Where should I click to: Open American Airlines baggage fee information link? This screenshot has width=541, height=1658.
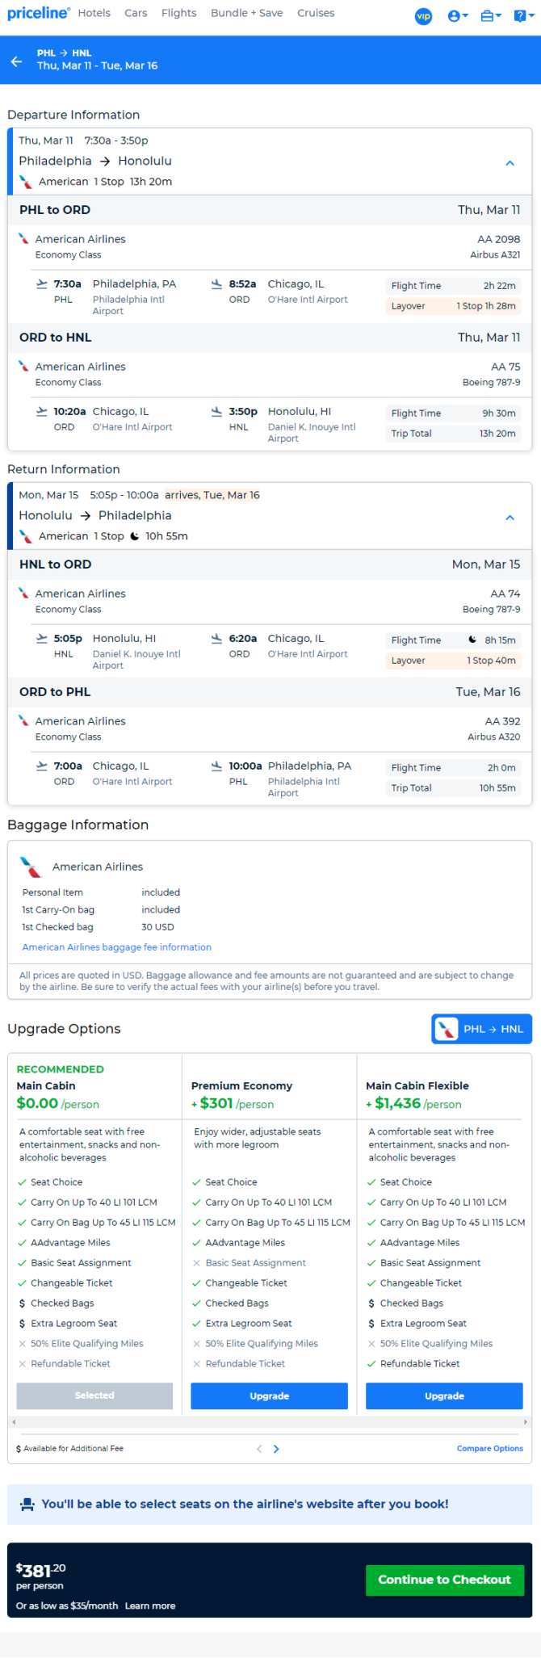click(117, 947)
